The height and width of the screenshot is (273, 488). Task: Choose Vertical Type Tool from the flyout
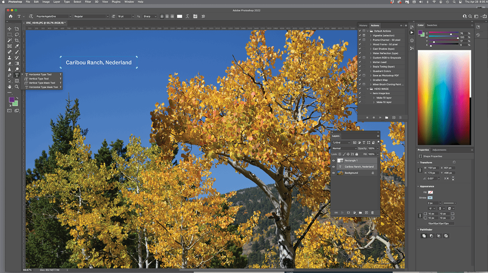pos(39,79)
